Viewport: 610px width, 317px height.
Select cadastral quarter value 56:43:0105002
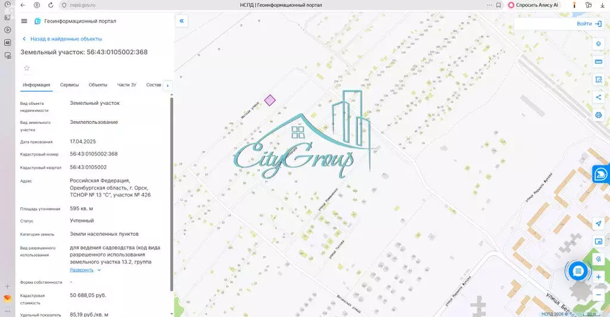click(88, 167)
